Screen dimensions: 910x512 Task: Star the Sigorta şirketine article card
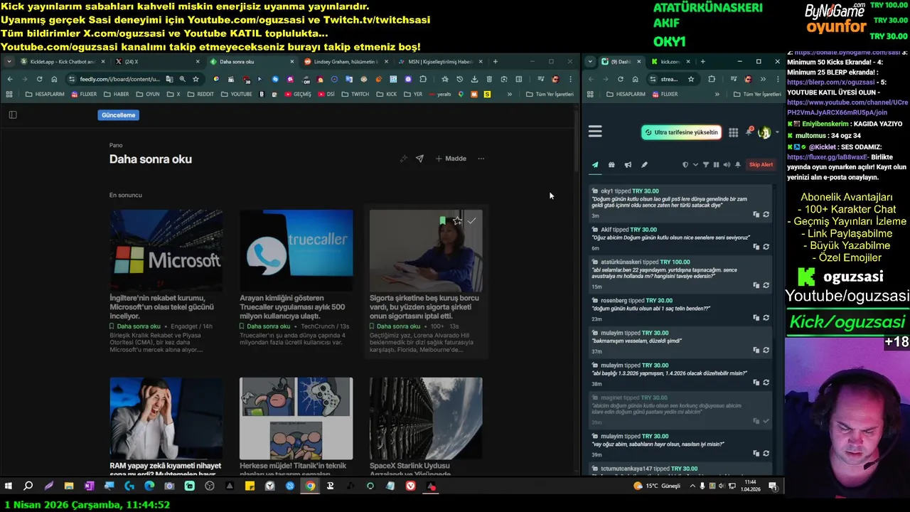coord(457,221)
